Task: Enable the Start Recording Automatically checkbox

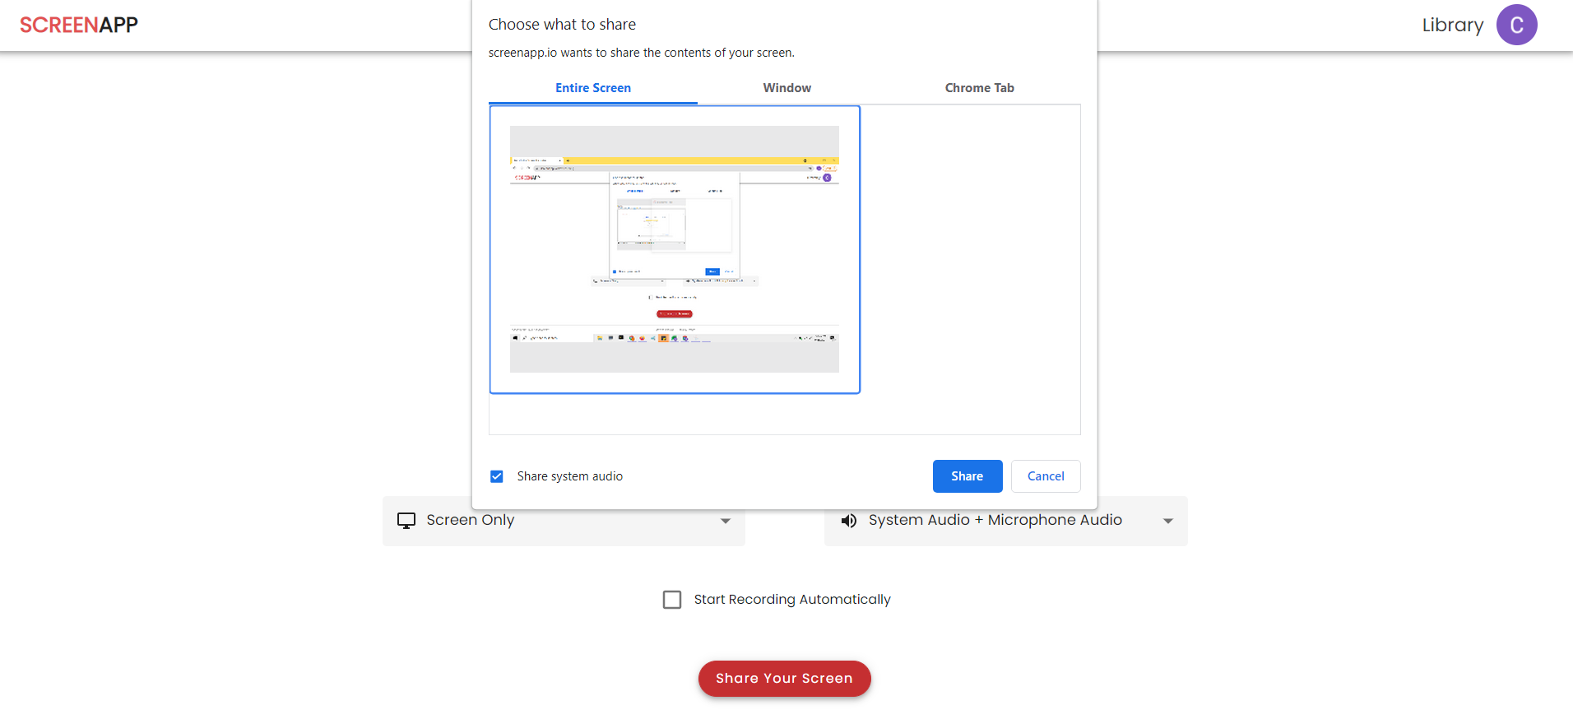Action: coord(672,600)
